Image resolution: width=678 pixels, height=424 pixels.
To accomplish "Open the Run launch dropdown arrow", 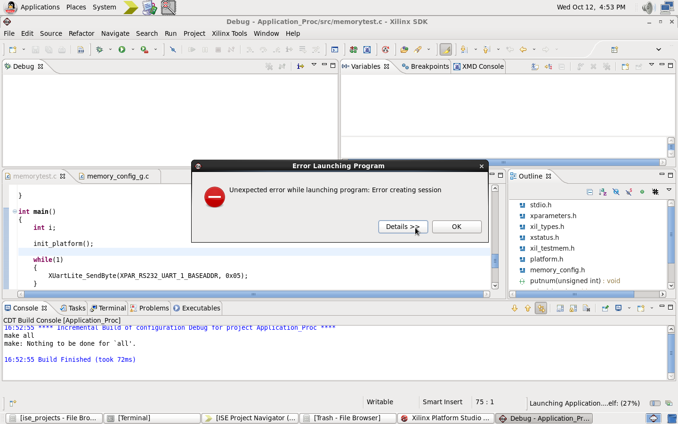I will pos(133,49).
